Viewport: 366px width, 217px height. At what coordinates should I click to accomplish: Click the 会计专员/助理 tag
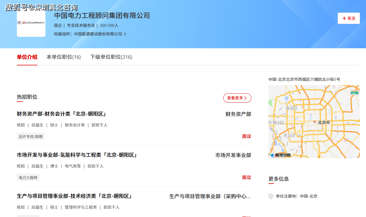tap(31, 136)
